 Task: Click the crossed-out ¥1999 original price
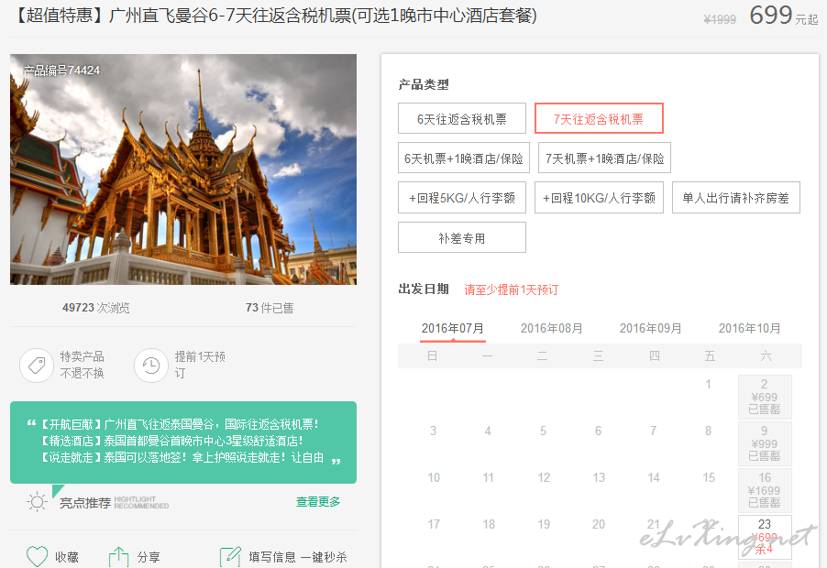coord(720,20)
